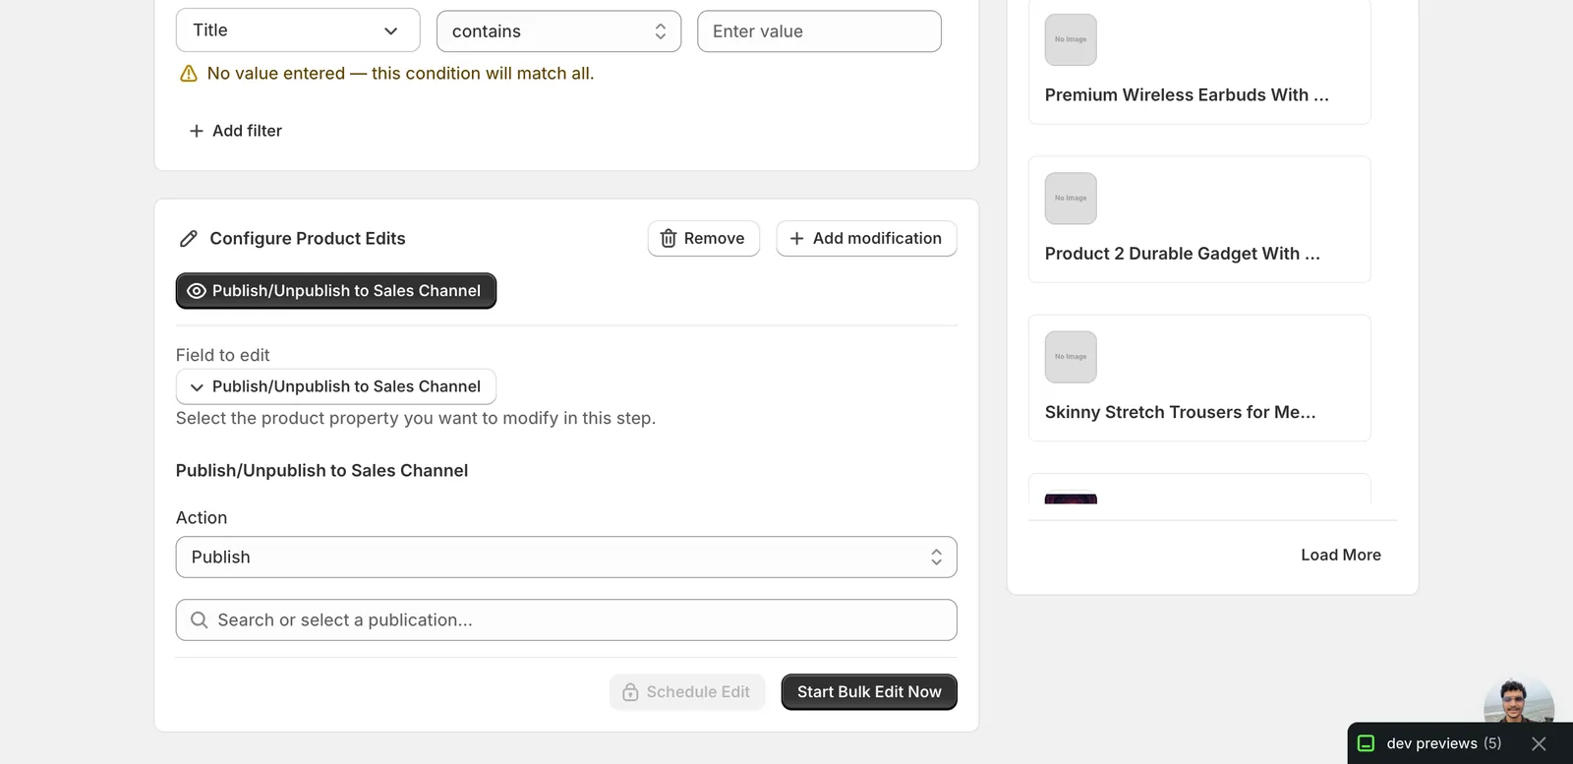This screenshot has width=1573, height=764.
Task: Click the eye icon in the step tab
Action: (197, 291)
